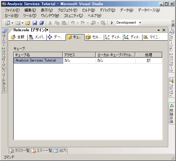Click the アクセス column header
Image resolution: width=176 pixels, height=161 pixels.
79,55
